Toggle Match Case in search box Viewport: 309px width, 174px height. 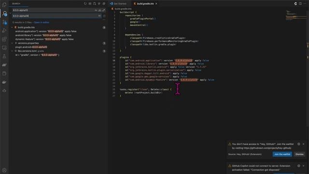pyautogui.click(x=96, y=10)
